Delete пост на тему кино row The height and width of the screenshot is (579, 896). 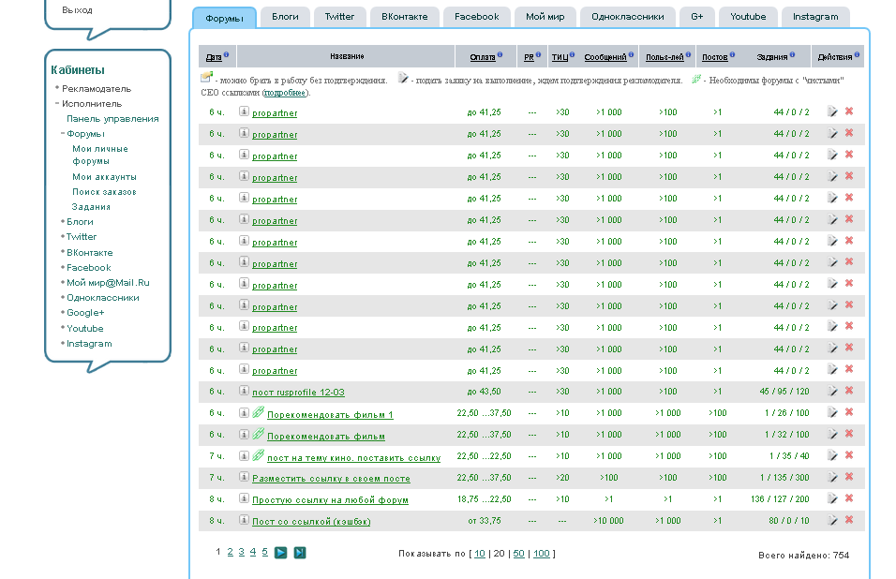pyautogui.click(x=849, y=455)
